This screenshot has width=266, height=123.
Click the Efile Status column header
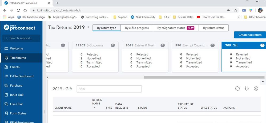point(209,108)
